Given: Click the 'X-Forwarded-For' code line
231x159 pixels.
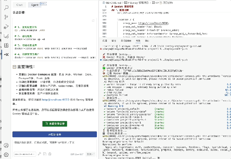Looking at the screenshot, I should pyautogui.click(x=165, y=34).
